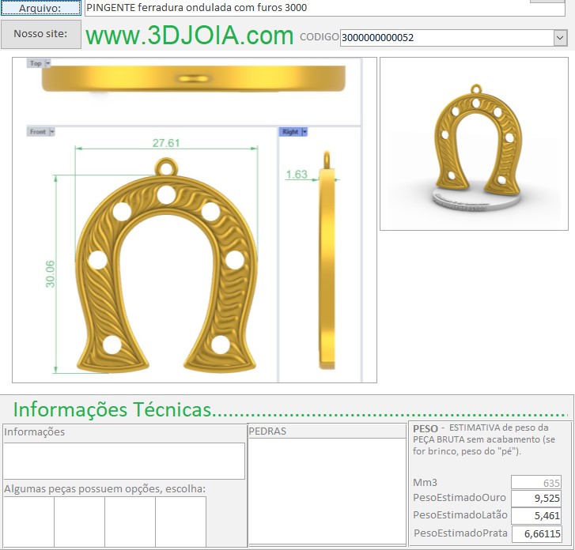Viewport: 575px width, 550px height.
Task: Click the Arquivo button
Action: (x=40, y=8)
